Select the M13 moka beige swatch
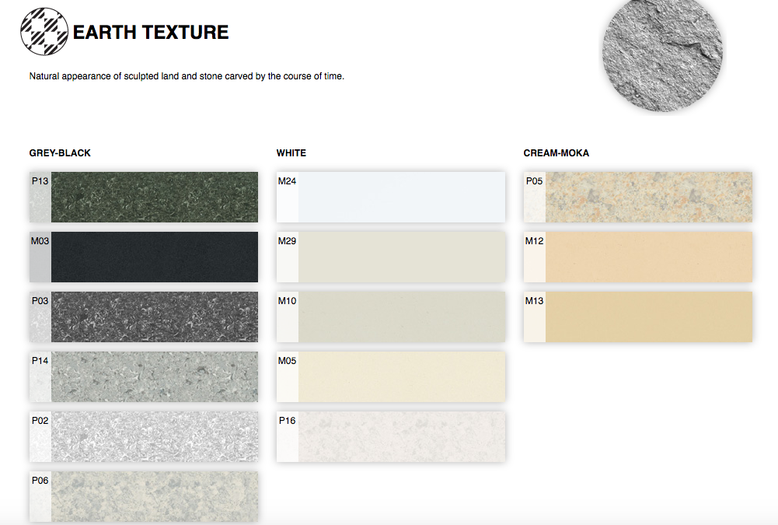Viewport: 778px width, 525px height. click(637, 317)
